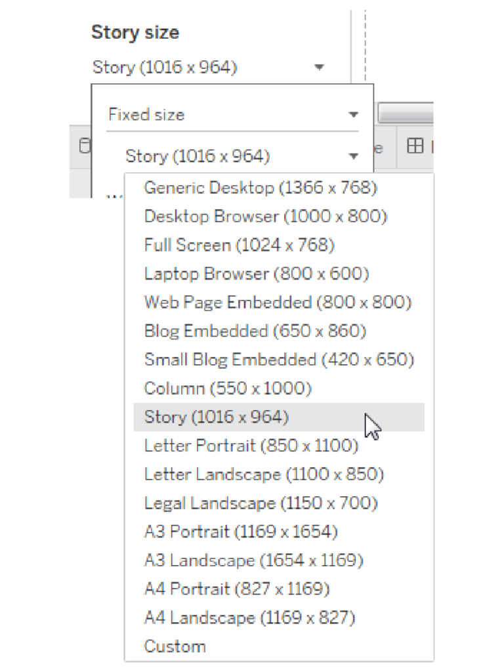Screen dimensions: 504x672
Task: Select Blog Embedded (650 x 860)
Action: 255,331
